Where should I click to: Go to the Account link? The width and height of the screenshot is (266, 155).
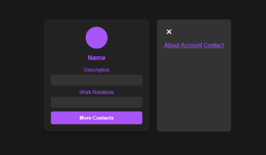click(191, 45)
